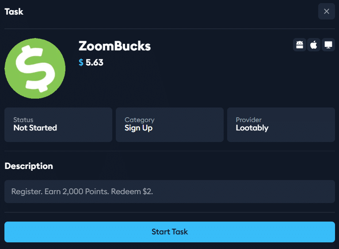The image size is (339, 249).
Task: Select the Lootably provider name
Action: [x=252, y=128]
